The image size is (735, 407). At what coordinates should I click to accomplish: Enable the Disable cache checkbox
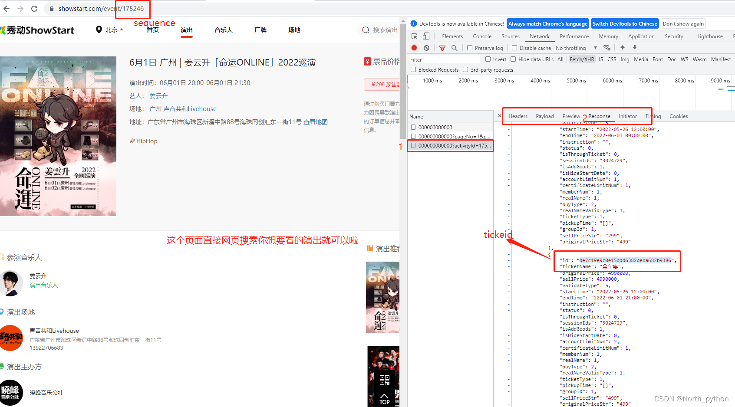click(x=514, y=48)
